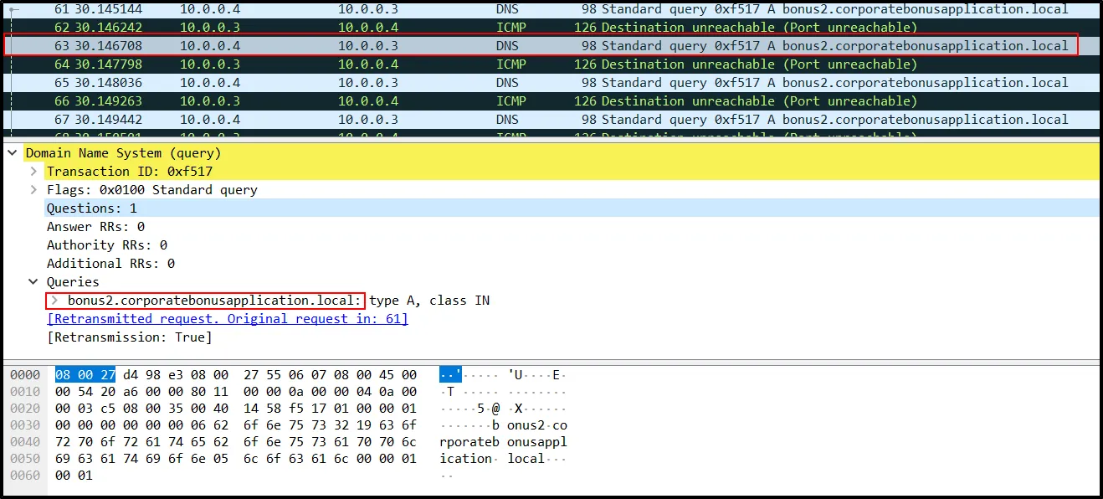Click the [Retransmission: True] line
Screen dimensions: 1103x499
(130, 337)
